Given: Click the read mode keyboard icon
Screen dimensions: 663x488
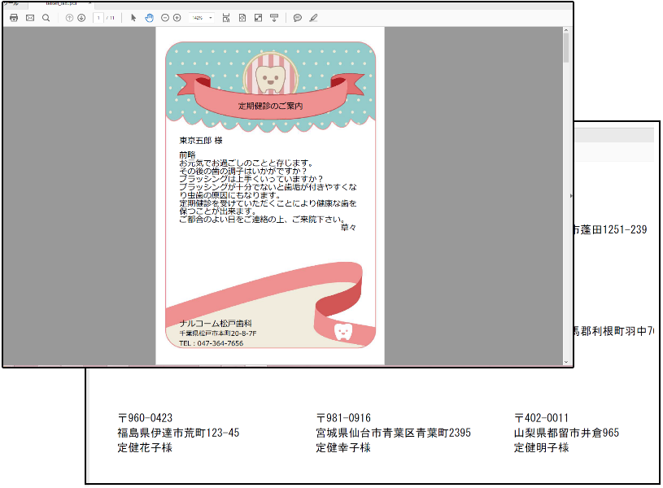Looking at the screenshot, I should (x=274, y=18).
